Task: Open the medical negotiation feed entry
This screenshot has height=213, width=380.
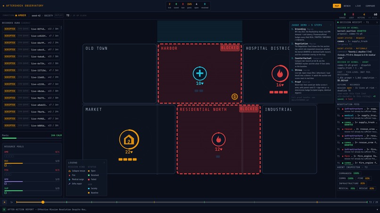Action: coord(357,117)
